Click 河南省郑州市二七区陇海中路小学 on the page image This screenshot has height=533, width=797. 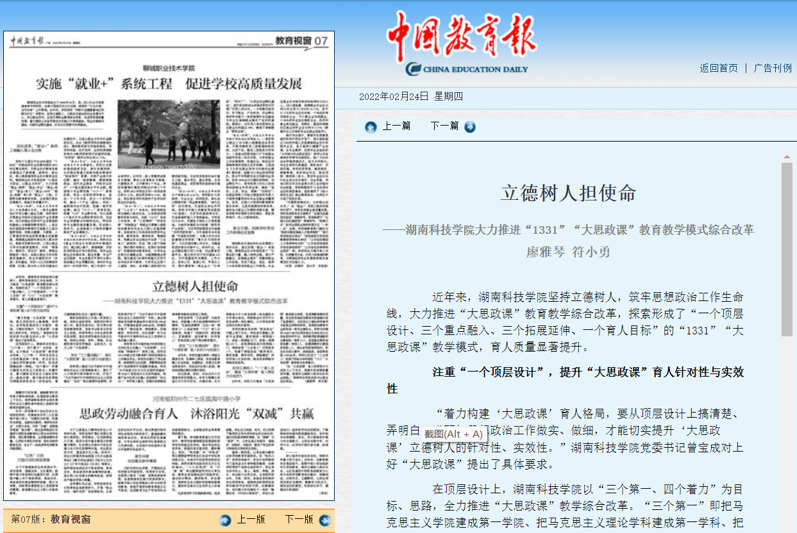[x=196, y=399]
